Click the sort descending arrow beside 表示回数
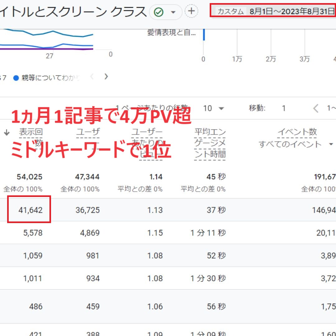Viewport: 336px width, 336px height. pyautogui.click(x=7, y=133)
